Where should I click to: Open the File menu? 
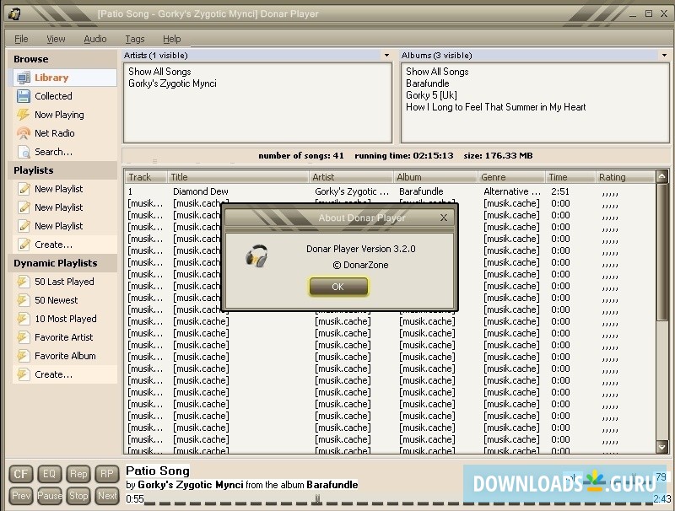(21, 39)
